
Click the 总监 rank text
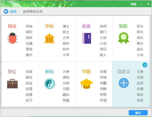click(29, 83)
